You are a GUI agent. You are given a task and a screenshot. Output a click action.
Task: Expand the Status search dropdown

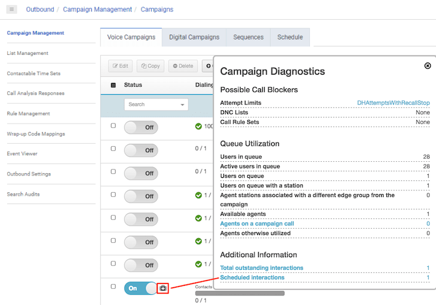click(x=182, y=104)
